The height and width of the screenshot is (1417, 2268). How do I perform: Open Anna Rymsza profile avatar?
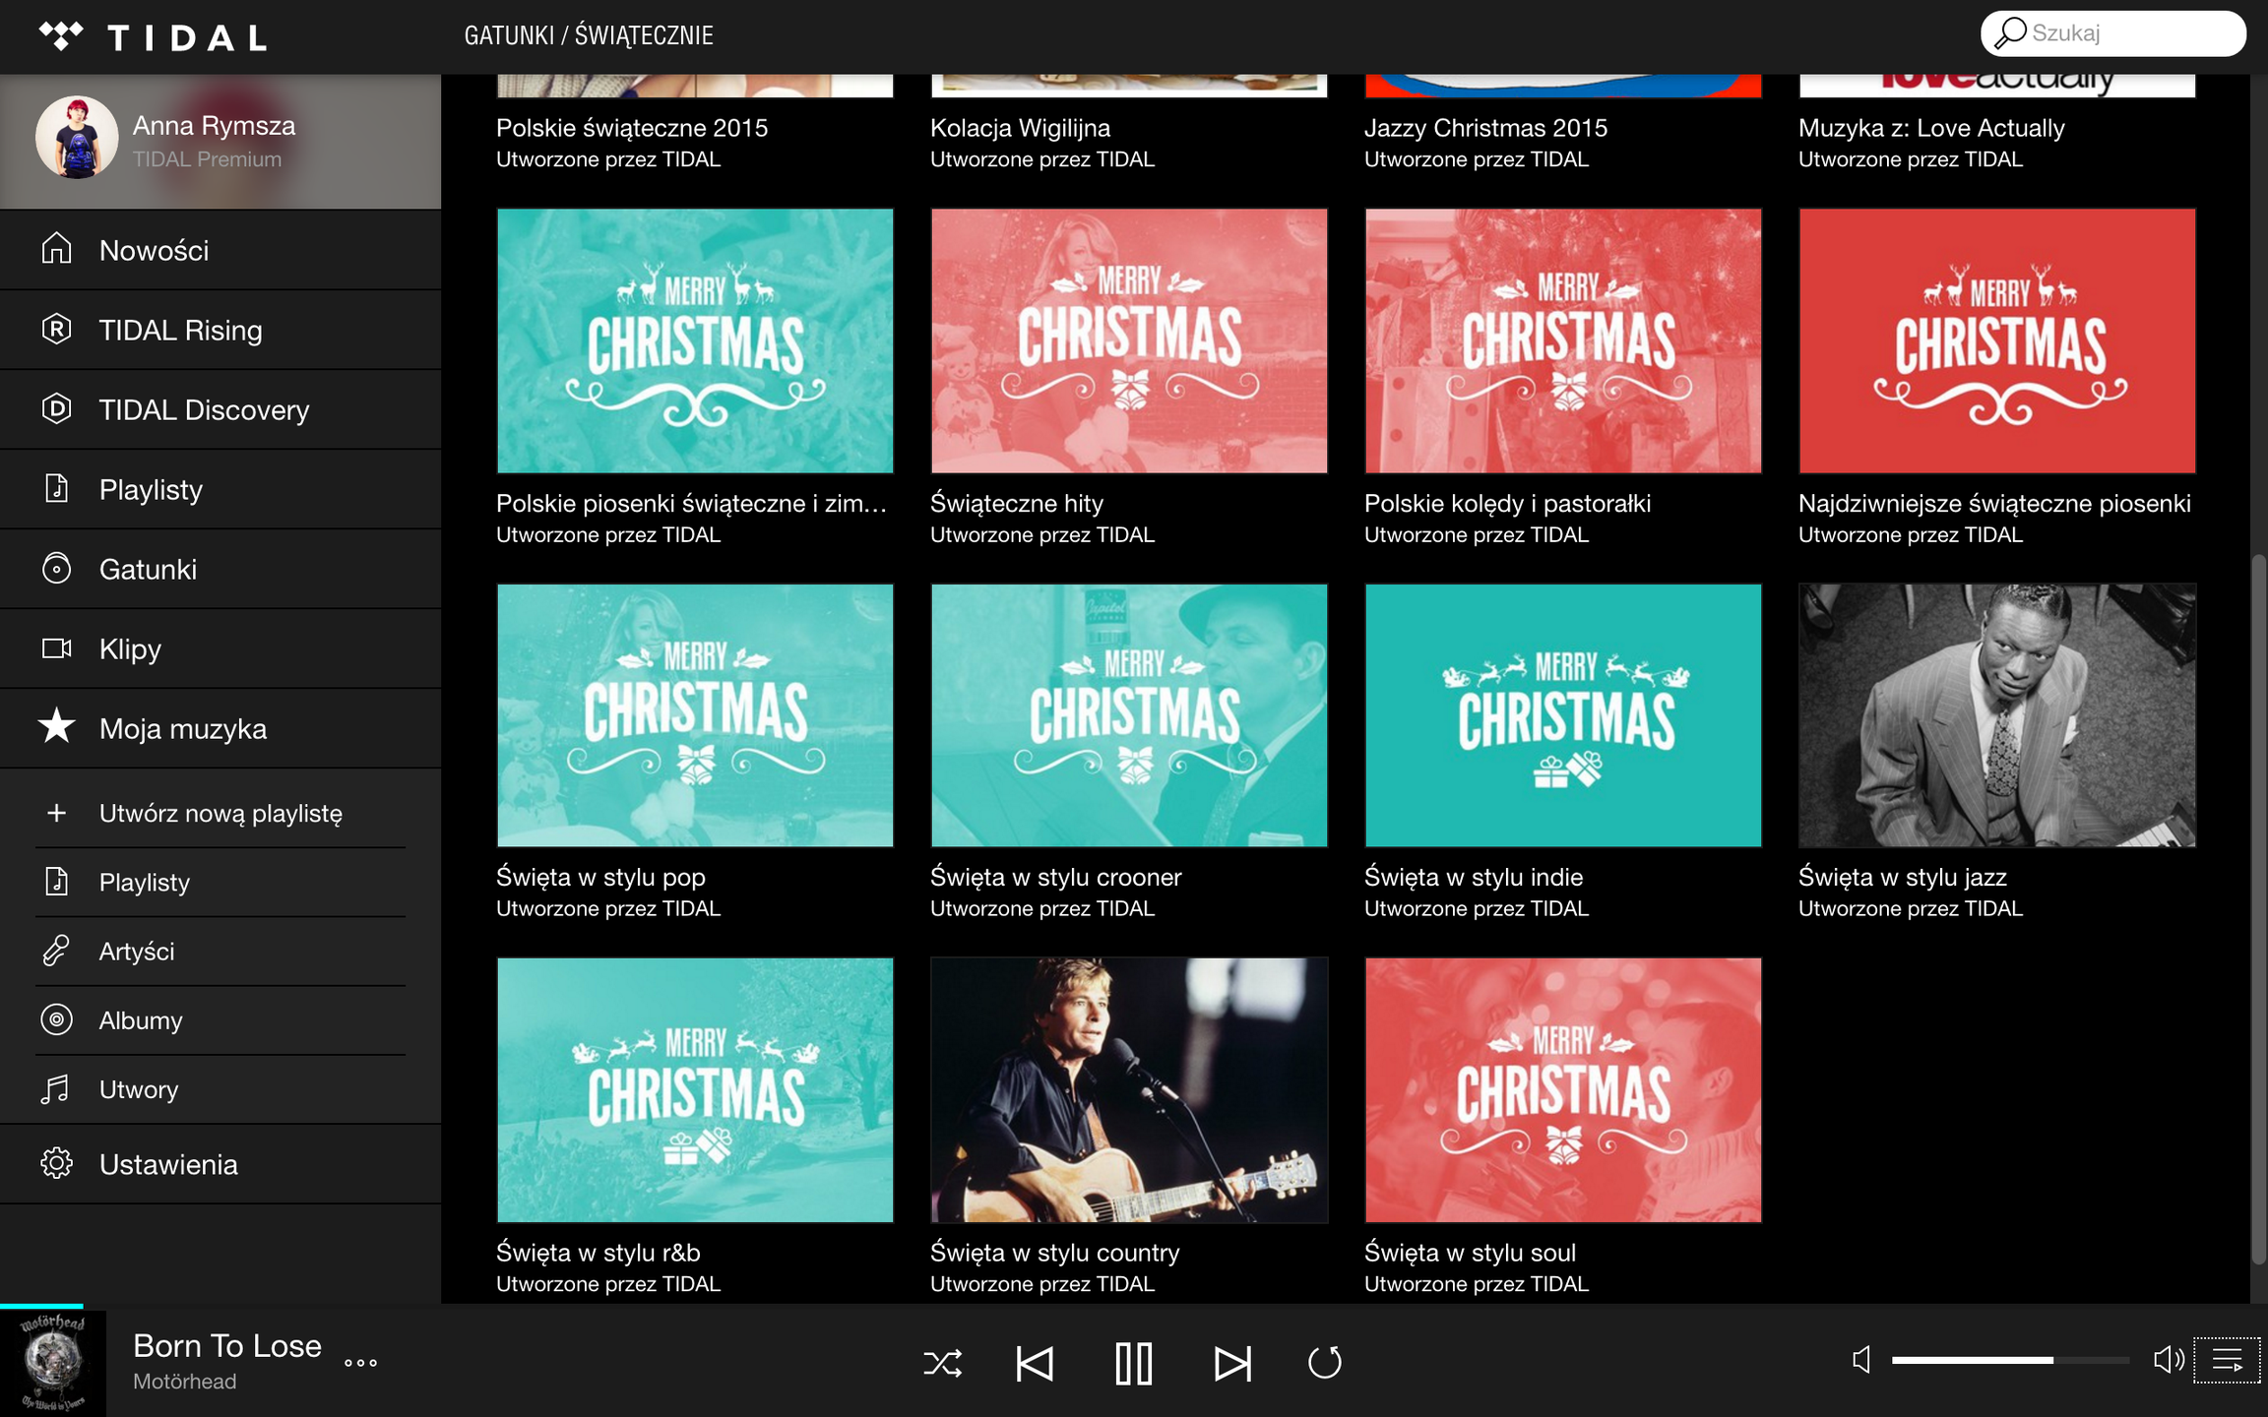click(x=77, y=138)
